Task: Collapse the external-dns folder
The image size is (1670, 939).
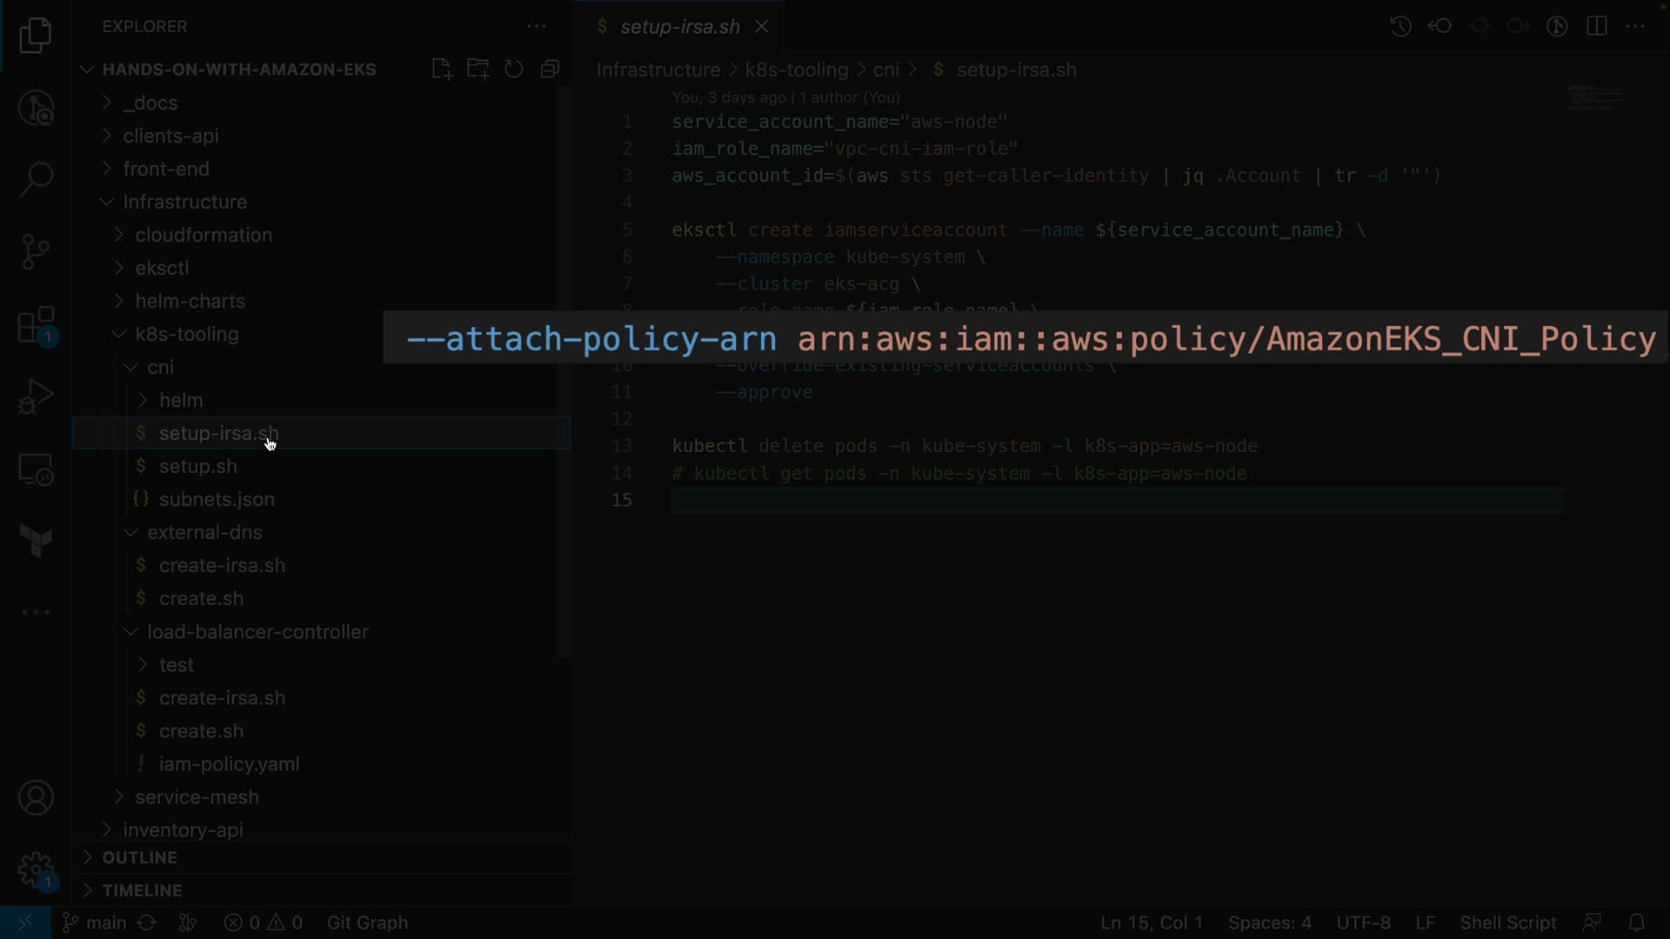Action: click(x=204, y=532)
